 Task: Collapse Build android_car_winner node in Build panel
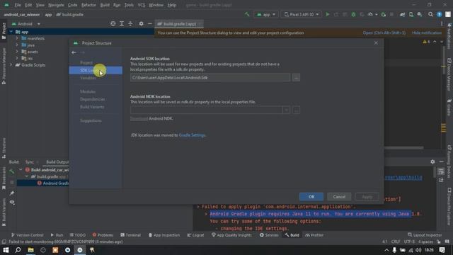21,170
